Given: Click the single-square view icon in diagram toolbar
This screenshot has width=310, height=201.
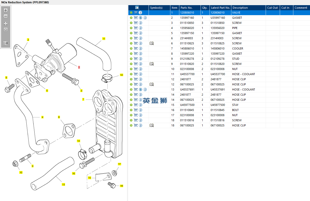Looking at the screenshot, I should click(x=6, y=29).
